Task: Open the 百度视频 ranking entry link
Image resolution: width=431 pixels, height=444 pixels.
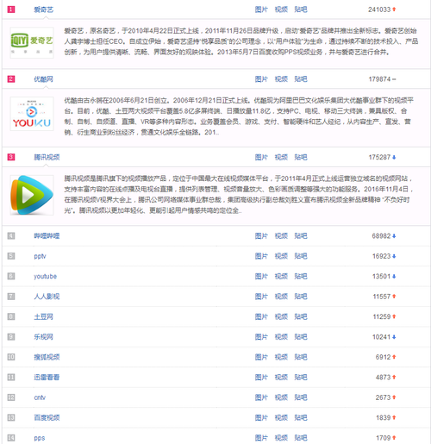Action: click(47, 417)
